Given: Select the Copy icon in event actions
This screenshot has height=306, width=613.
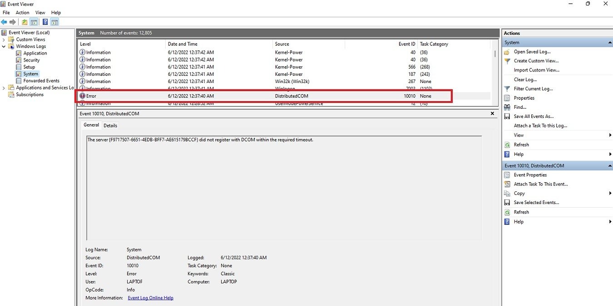Looking at the screenshot, I should click(x=507, y=193).
